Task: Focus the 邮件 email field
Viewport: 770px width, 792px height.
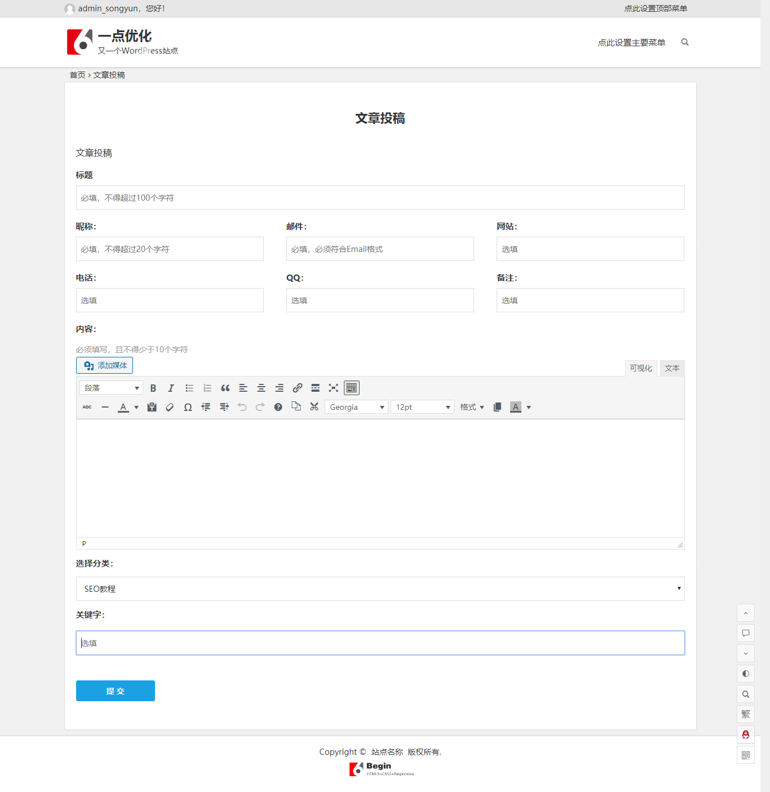Action: 380,249
